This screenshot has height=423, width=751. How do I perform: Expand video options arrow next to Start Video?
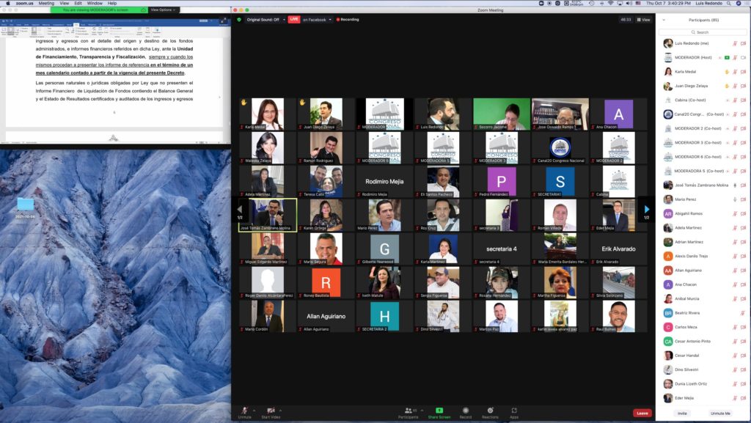(280, 410)
